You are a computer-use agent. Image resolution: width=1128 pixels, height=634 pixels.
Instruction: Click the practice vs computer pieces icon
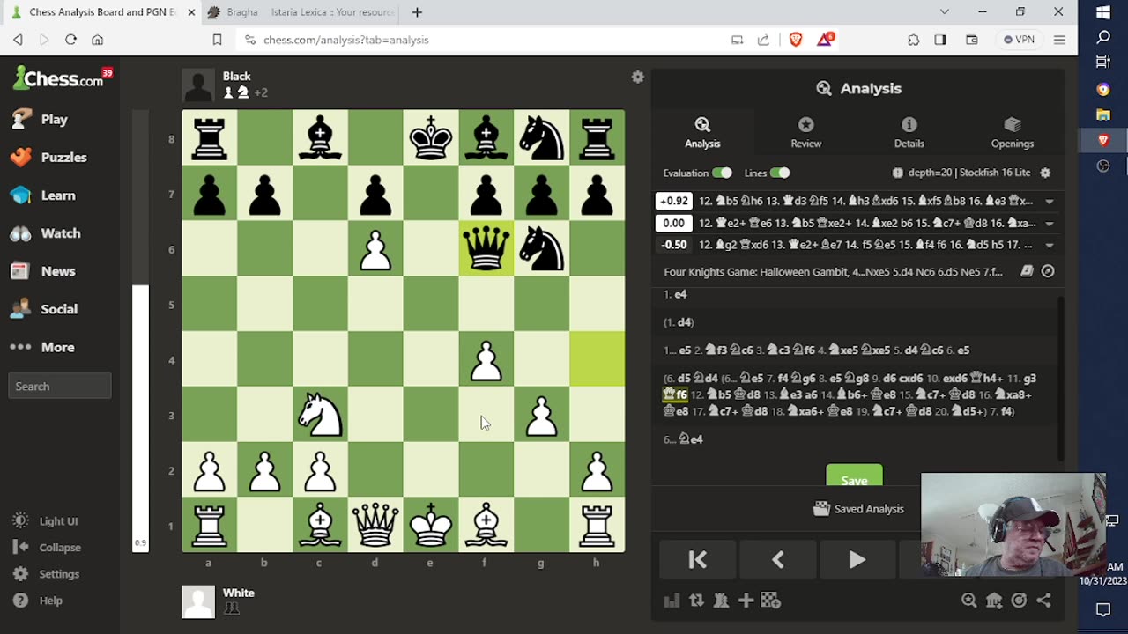(721, 601)
